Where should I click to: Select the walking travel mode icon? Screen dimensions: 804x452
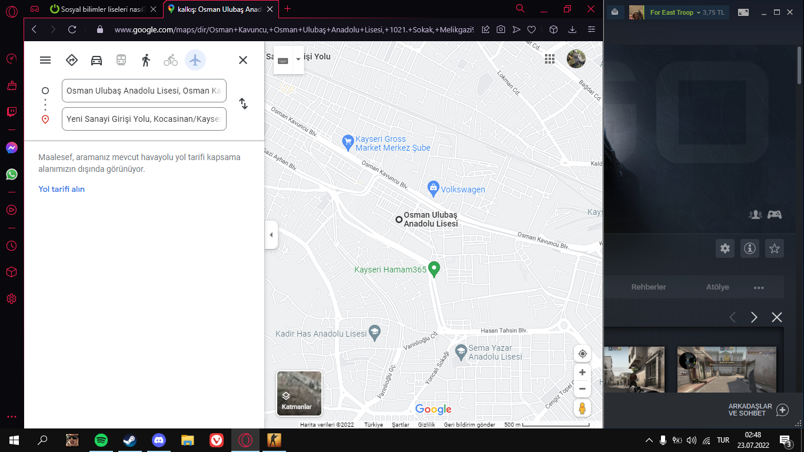tap(146, 60)
